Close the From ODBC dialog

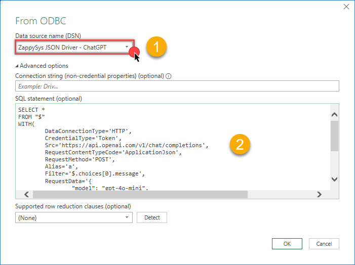click(346, 7)
